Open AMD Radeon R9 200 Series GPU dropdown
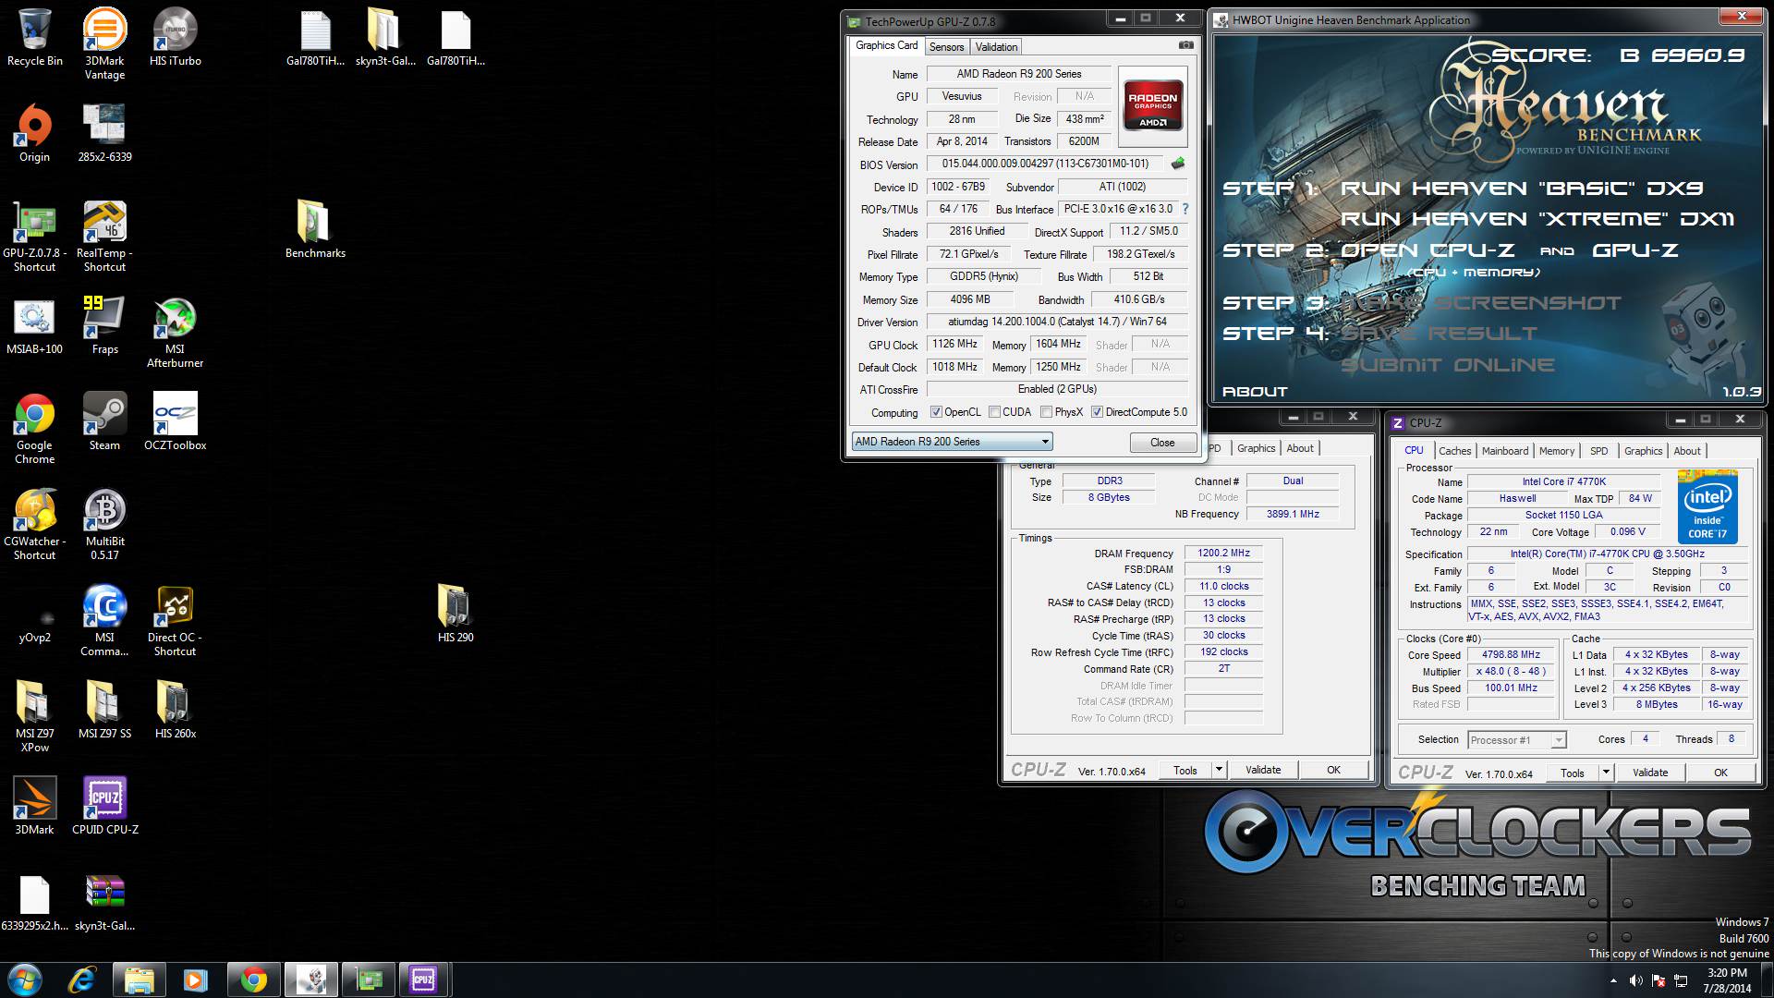Screen dimensions: 1774x998 (952, 442)
